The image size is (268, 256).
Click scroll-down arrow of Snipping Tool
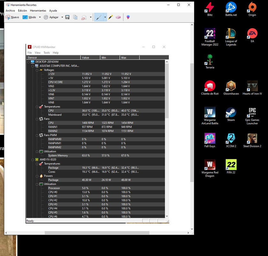[192, 229]
